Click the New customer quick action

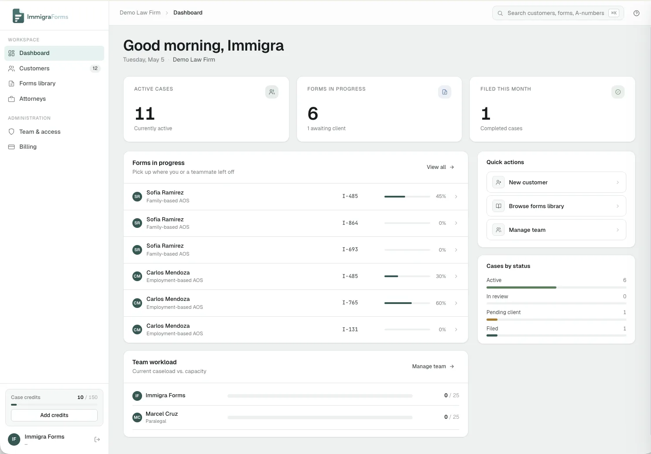point(556,182)
